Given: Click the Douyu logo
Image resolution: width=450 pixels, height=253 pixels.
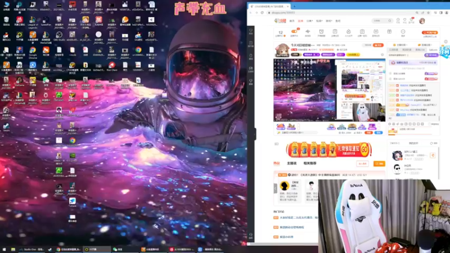Looking at the screenshot, I should click(x=280, y=21).
